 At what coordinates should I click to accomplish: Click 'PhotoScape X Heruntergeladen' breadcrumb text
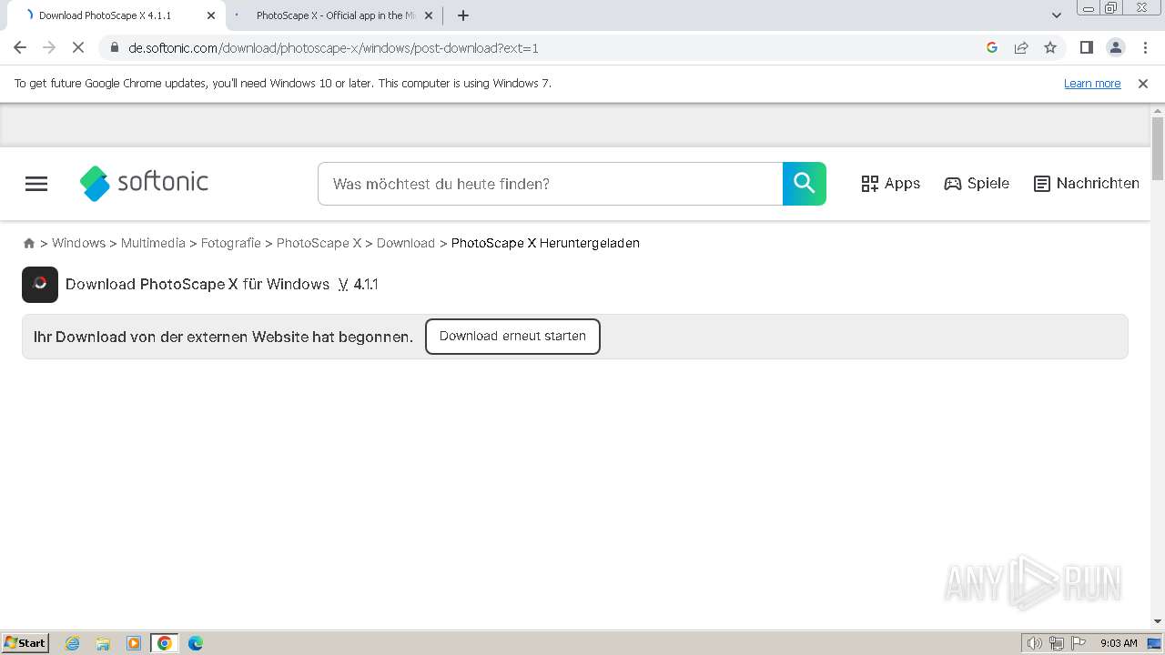pos(545,243)
